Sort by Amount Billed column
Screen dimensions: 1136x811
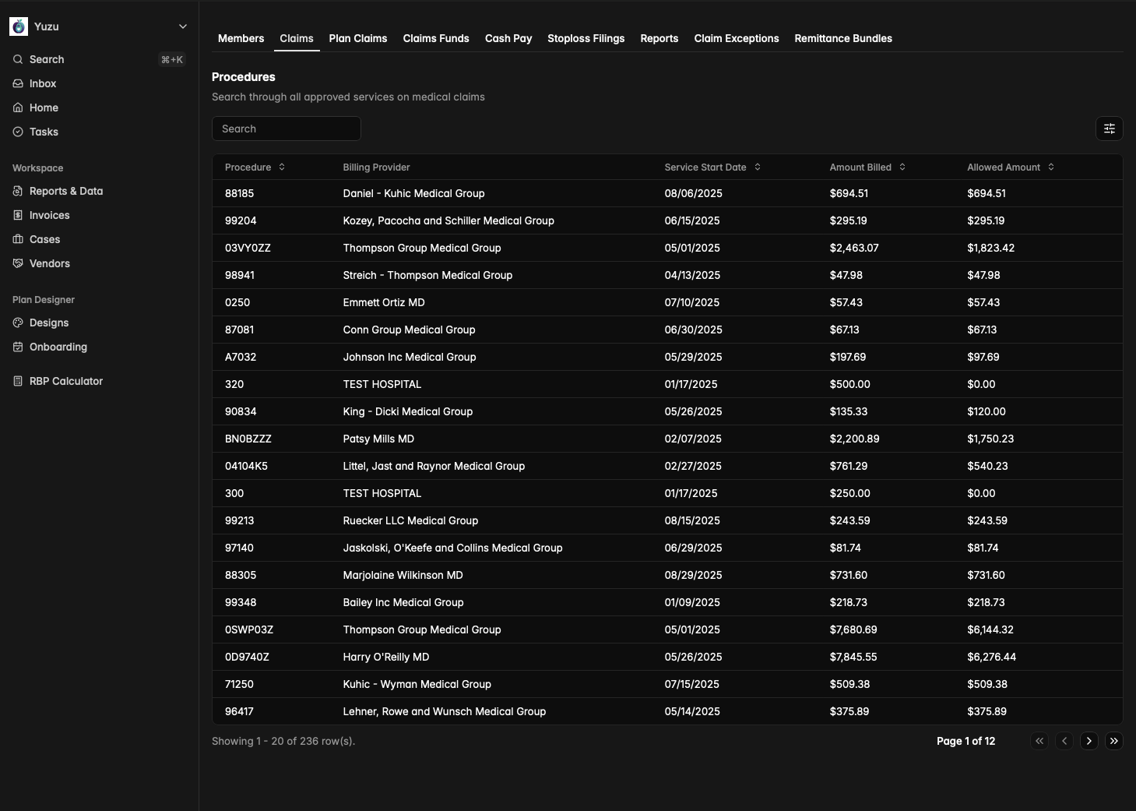(867, 167)
